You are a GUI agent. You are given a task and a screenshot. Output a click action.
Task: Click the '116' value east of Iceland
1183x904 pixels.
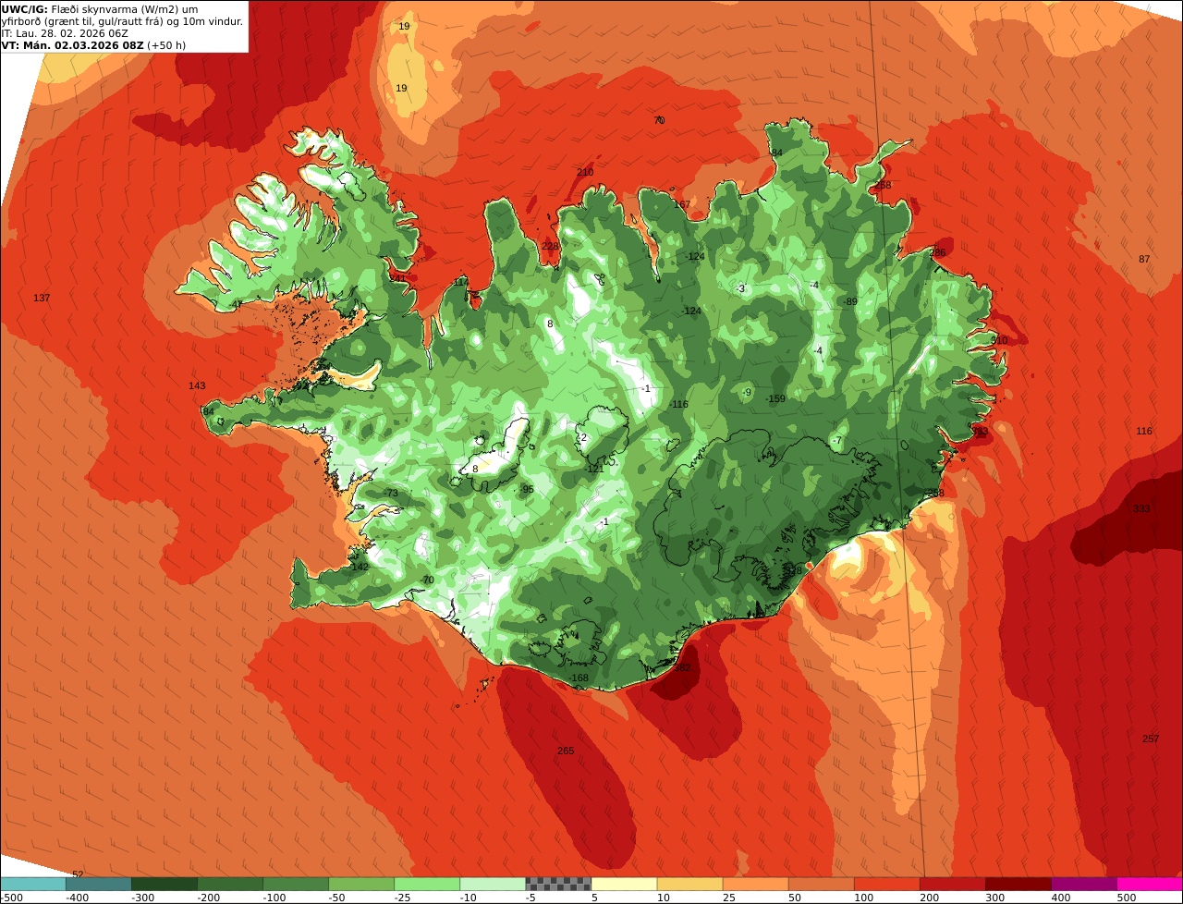click(1144, 431)
